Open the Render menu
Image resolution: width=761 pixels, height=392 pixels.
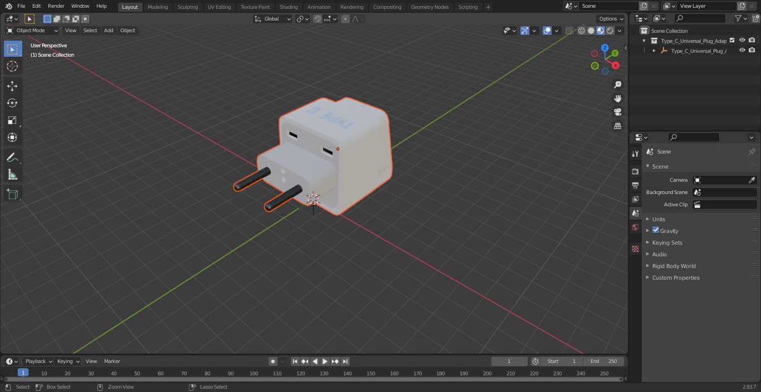(56, 6)
